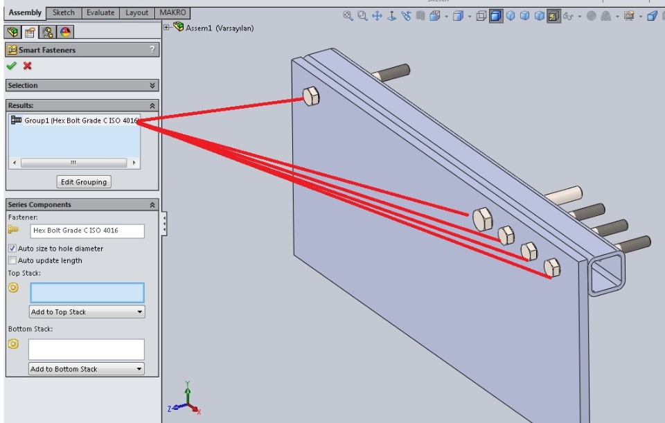This screenshot has width=665, height=423.
Task: Expand the Selection section
Action: [152, 85]
